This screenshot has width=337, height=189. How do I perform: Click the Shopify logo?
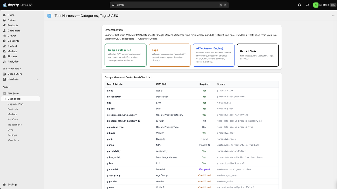[11, 5]
